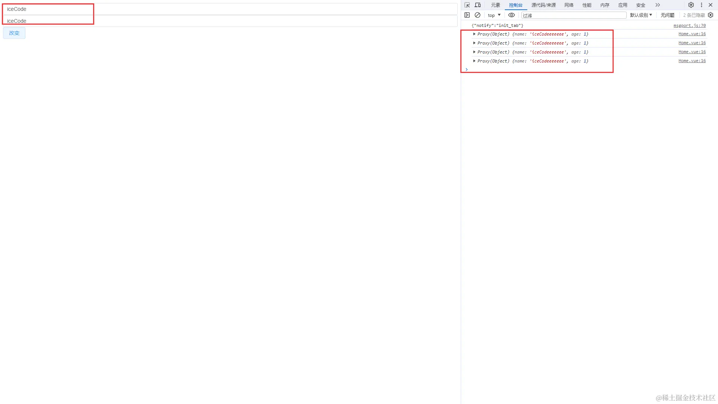The width and height of the screenshot is (718, 404).
Task: Focus the 过滤 console filter field
Action: 573,15
